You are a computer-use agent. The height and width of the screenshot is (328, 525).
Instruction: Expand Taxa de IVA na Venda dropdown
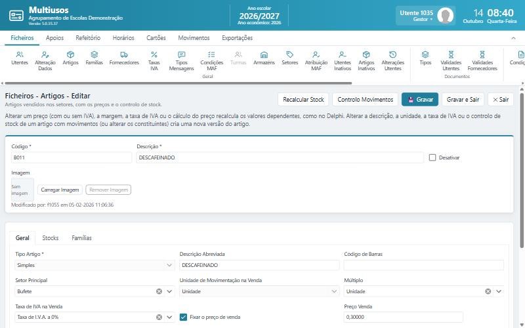(169, 317)
